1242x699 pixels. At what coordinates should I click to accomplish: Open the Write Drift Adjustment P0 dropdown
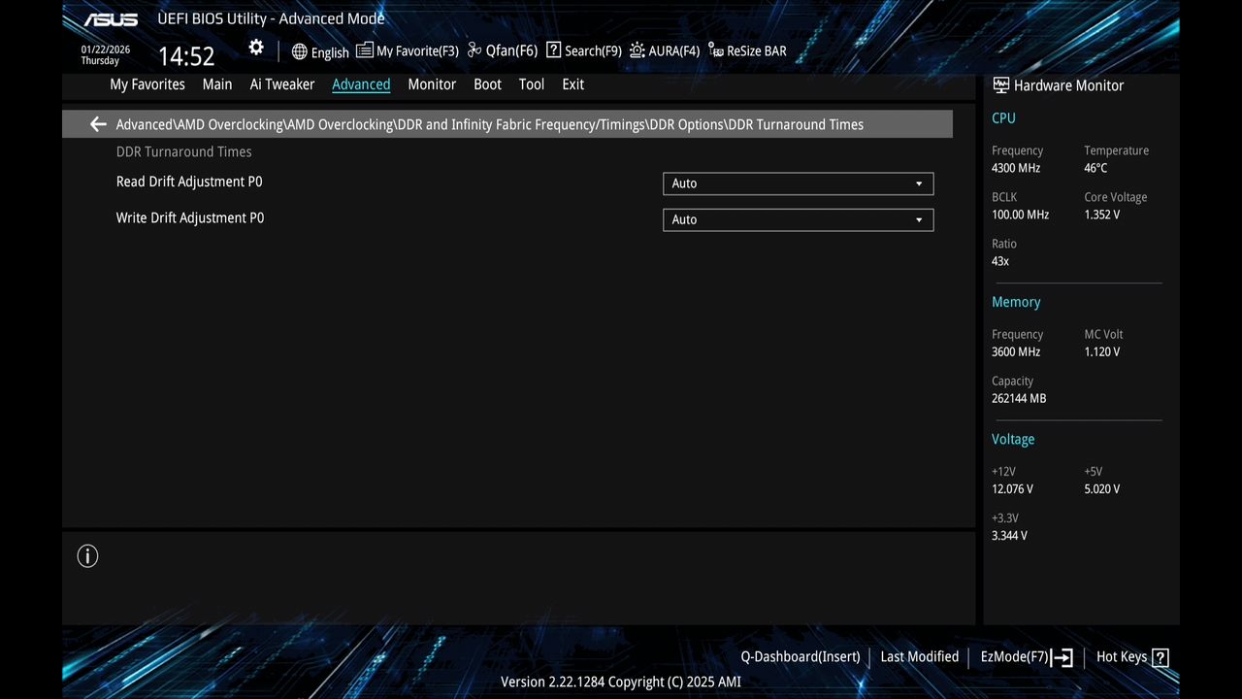click(x=798, y=219)
